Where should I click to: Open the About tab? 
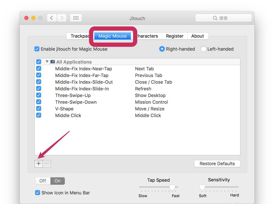pyautogui.click(x=198, y=36)
